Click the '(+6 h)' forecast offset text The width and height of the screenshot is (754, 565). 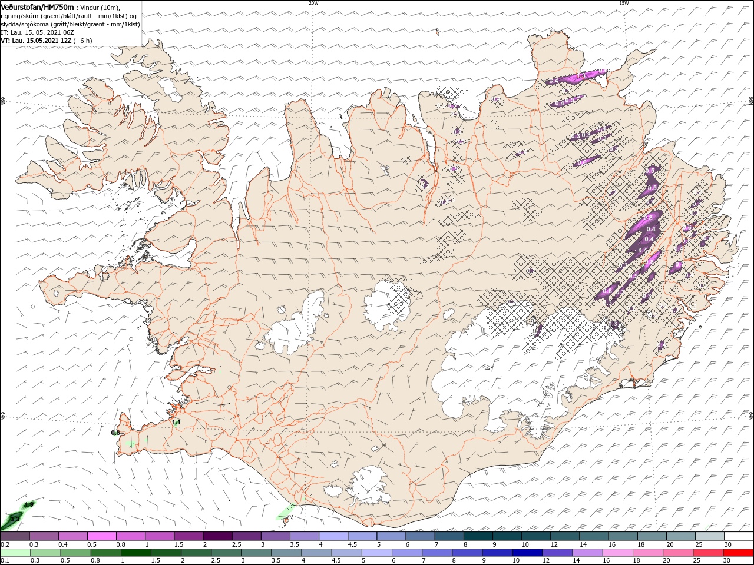click(x=83, y=41)
